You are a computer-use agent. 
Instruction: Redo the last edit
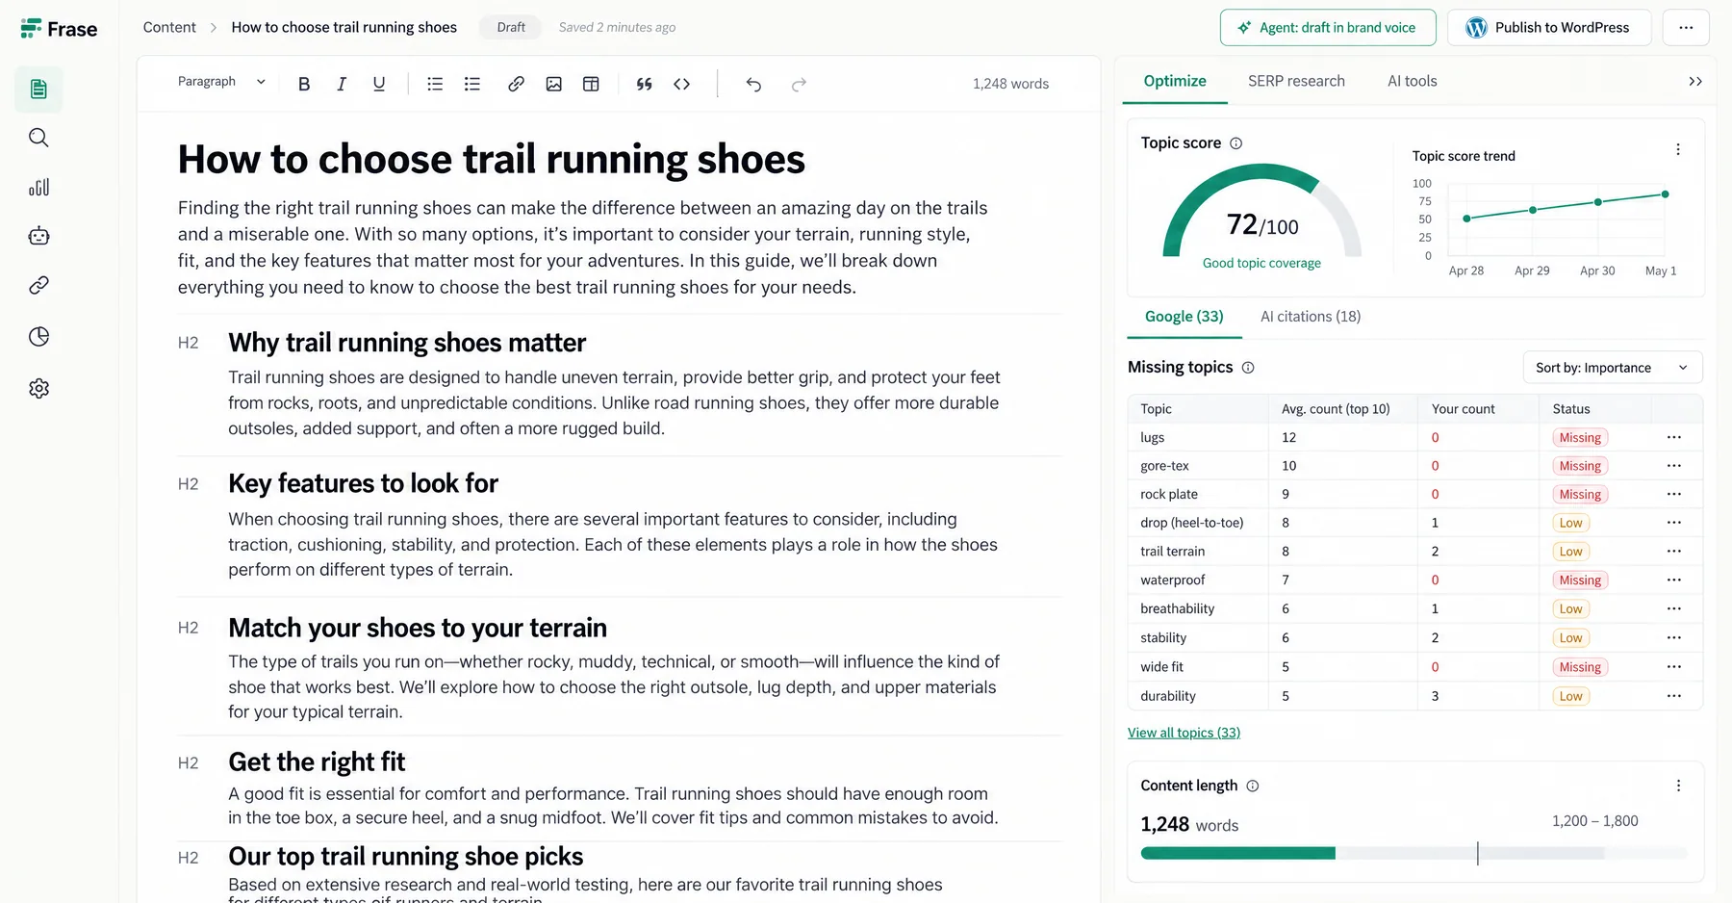(799, 85)
